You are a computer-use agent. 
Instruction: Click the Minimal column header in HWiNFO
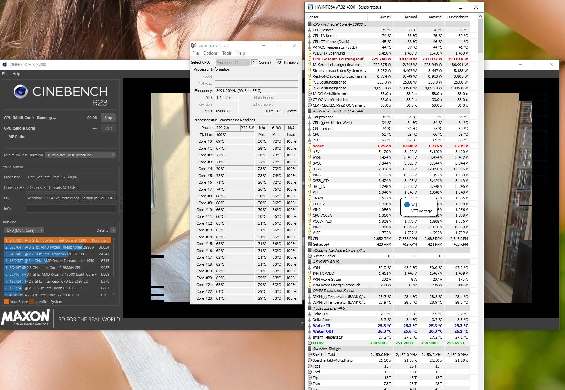point(406,17)
